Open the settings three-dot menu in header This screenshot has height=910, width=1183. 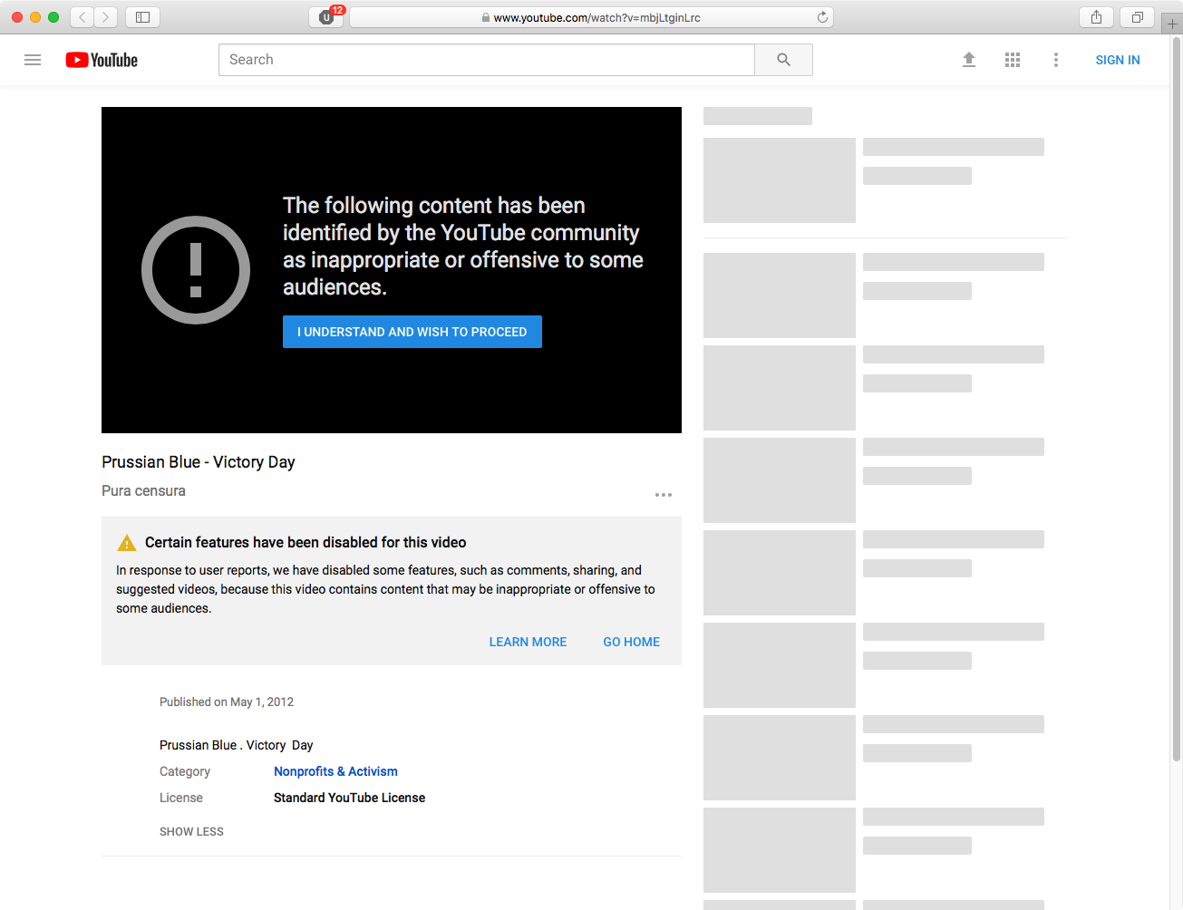tap(1055, 60)
